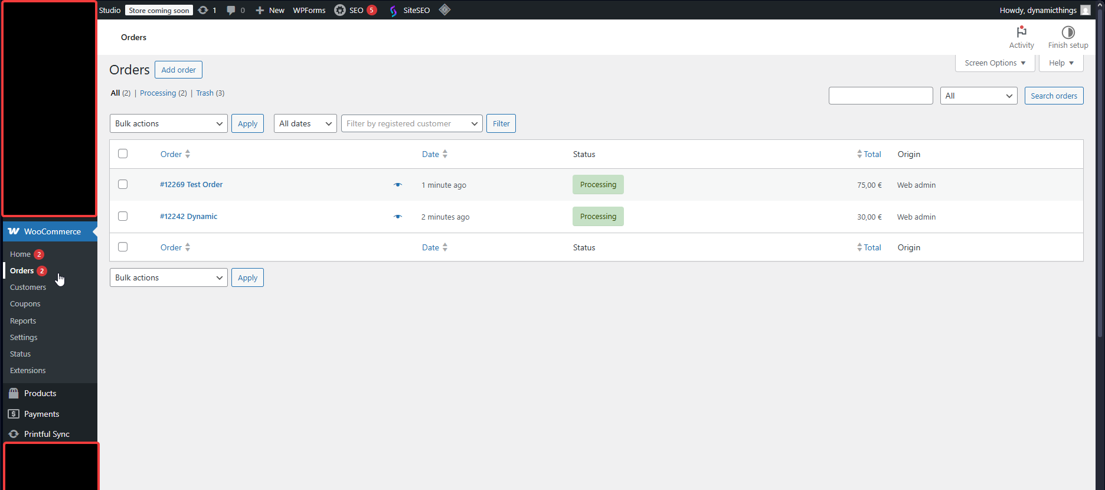This screenshot has width=1105, height=490.
Task: Toggle the select-all checkbox in table header
Action: (123, 153)
